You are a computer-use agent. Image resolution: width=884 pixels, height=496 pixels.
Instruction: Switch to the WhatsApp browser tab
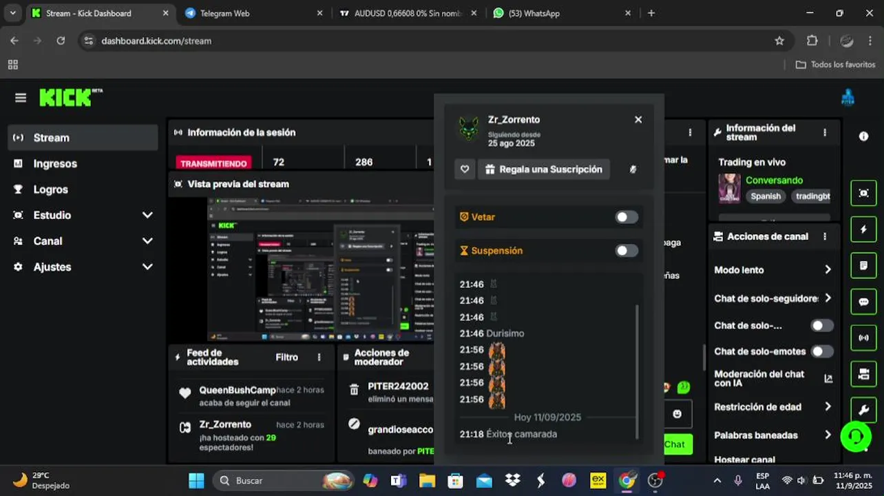pos(560,13)
